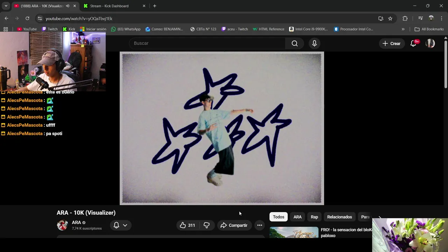
Task: Select the Rap filter chip
Action: tap(314, 217)
